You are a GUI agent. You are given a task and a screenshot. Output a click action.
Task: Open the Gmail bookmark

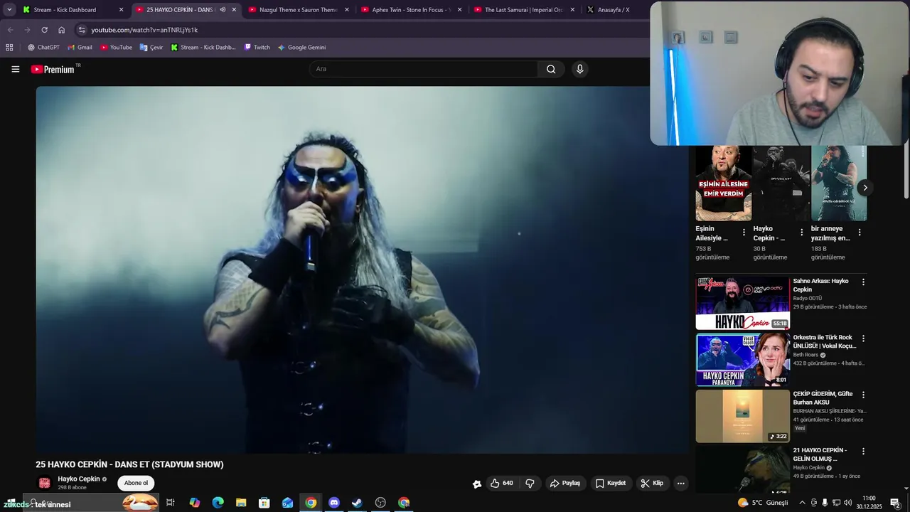pyautogui.click(x=80, y=47)
